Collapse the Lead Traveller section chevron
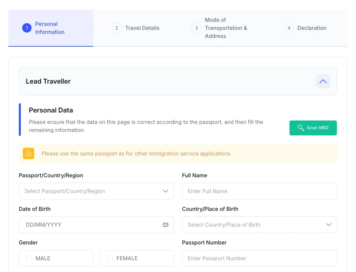This screenshot has width=356, height=272. [323, 81]
